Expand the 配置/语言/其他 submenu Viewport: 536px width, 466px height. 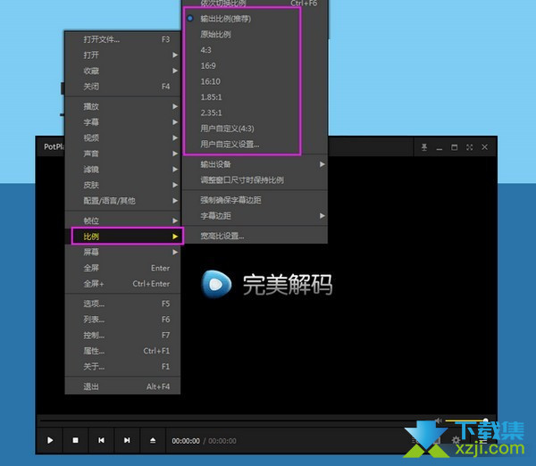pos(122,201)
